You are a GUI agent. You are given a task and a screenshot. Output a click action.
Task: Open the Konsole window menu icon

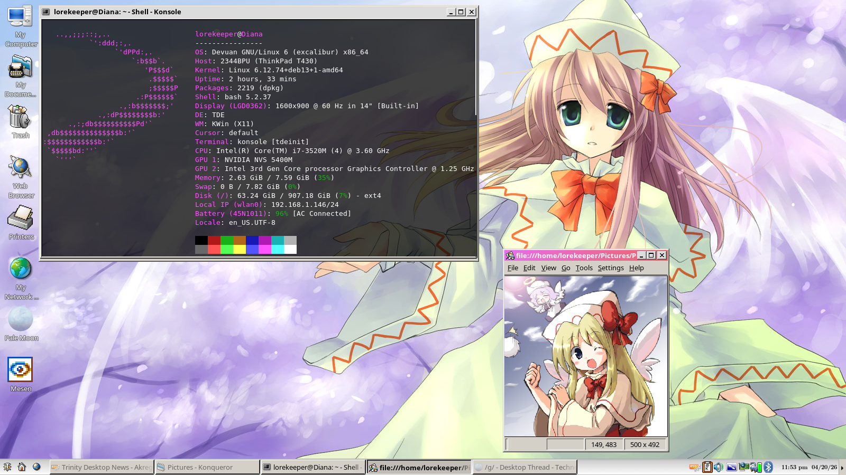pos(46,12)
